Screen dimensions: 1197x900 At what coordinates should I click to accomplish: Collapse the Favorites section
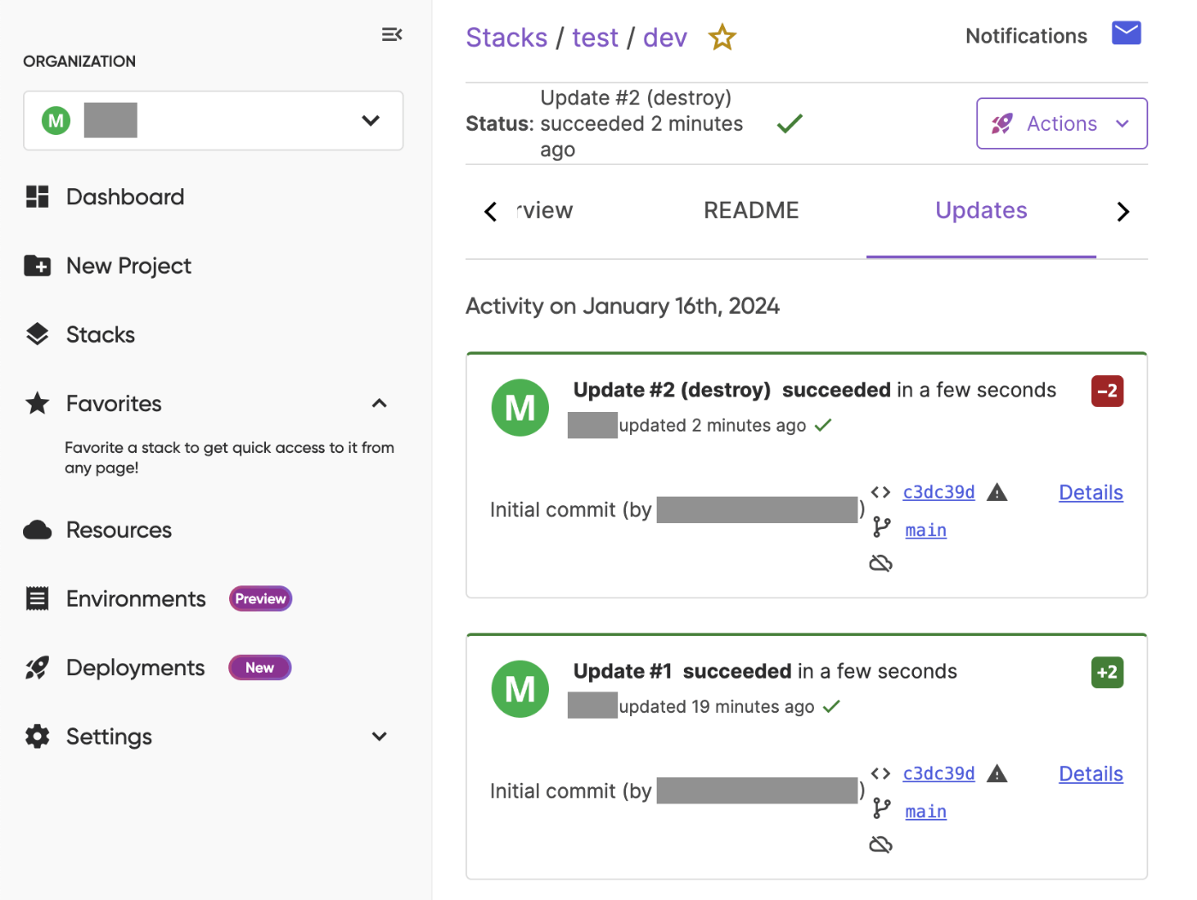tap(380, 403)
